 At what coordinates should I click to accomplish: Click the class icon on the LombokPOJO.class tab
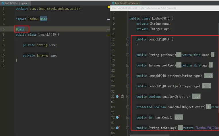[x=113, y=3]
